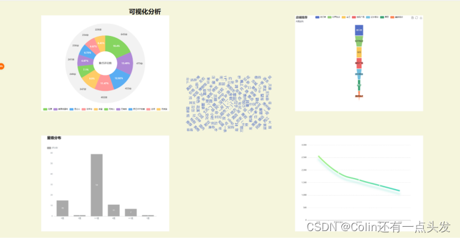Click the data view icon in funnel toolbox
460x239 pixels.
(x=412, y=18)
